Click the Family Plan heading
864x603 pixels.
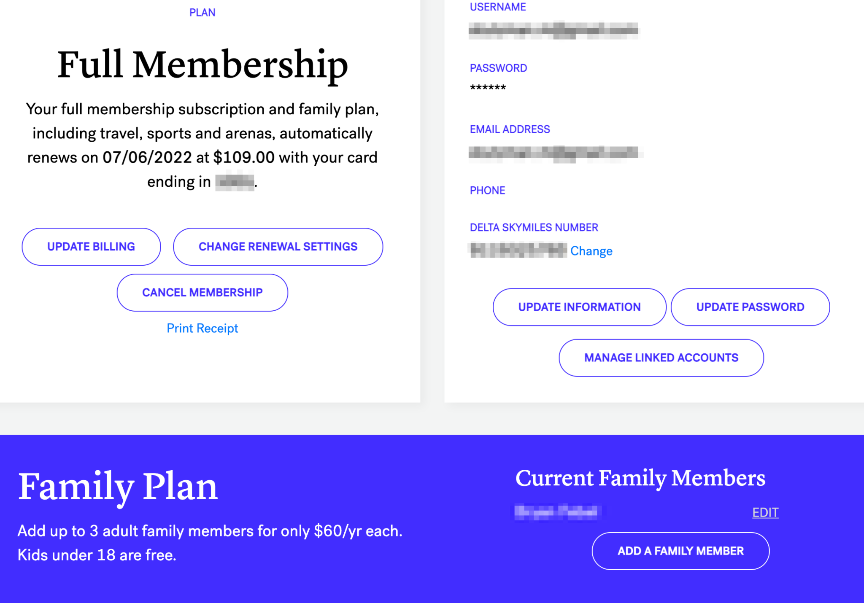(x=118, y=487)
